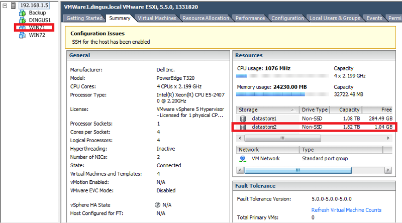Click the Network column header
This screenshot has height=223, width=402.
[267, 150]
